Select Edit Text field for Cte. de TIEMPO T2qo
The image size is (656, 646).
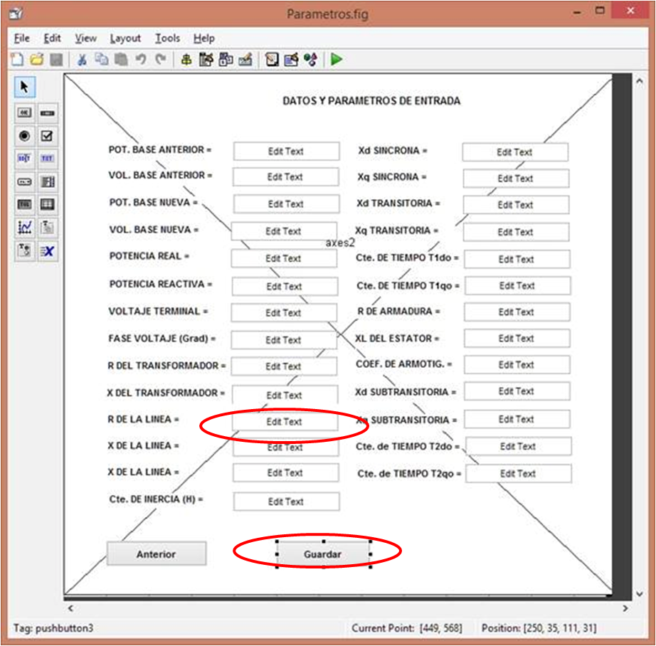519,474
